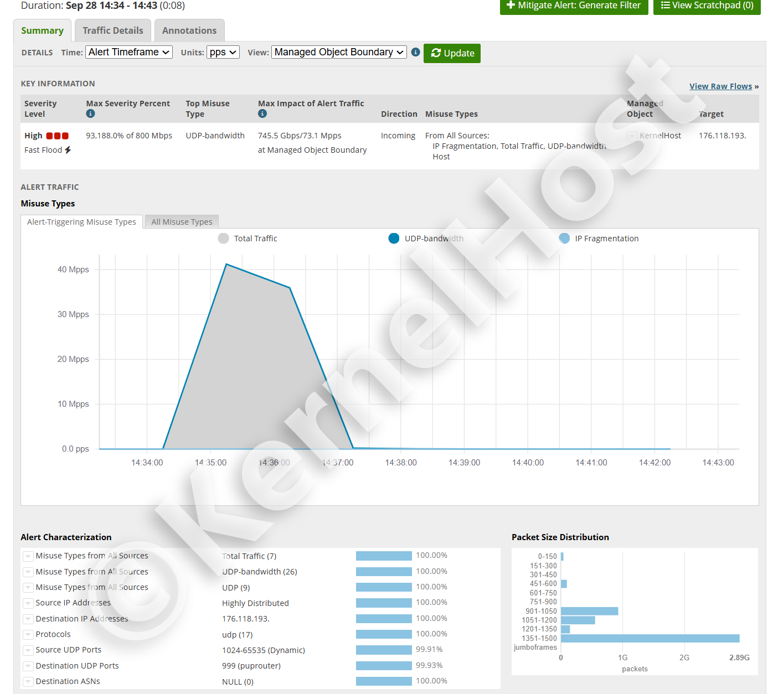
Task: Click the info icon beside Max Severity Percent
Action: tap(90, 113)
